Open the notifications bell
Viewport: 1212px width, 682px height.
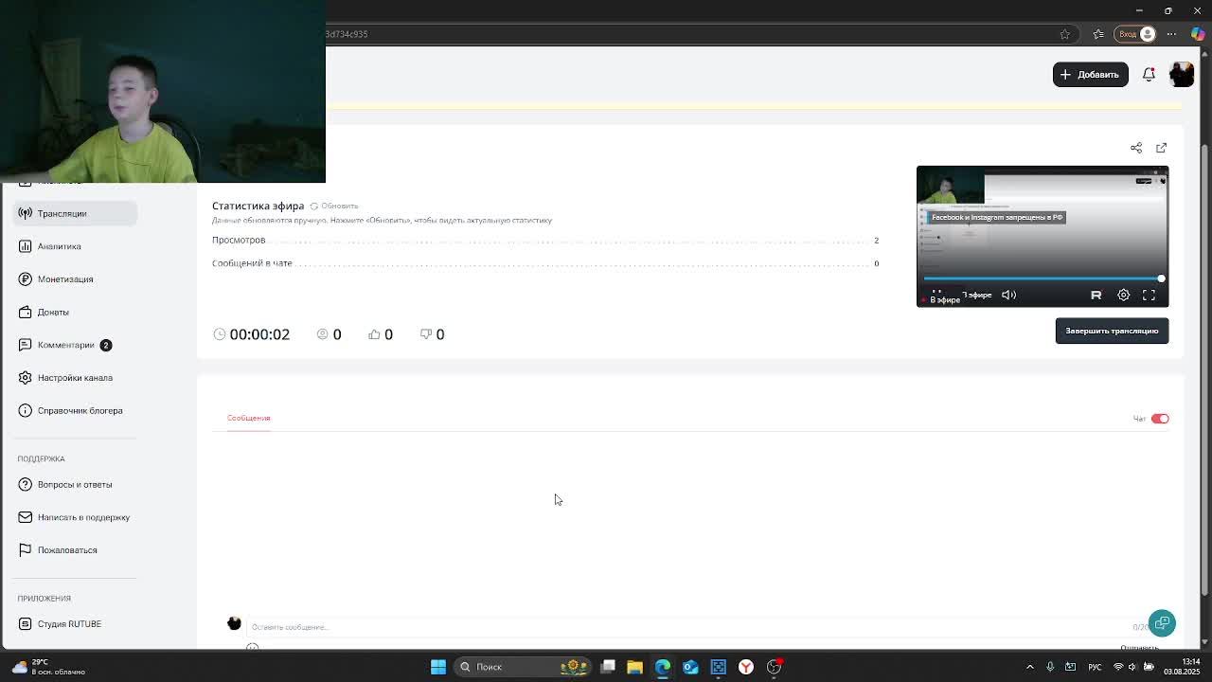pyautogui.click(x=1149, y=74)
